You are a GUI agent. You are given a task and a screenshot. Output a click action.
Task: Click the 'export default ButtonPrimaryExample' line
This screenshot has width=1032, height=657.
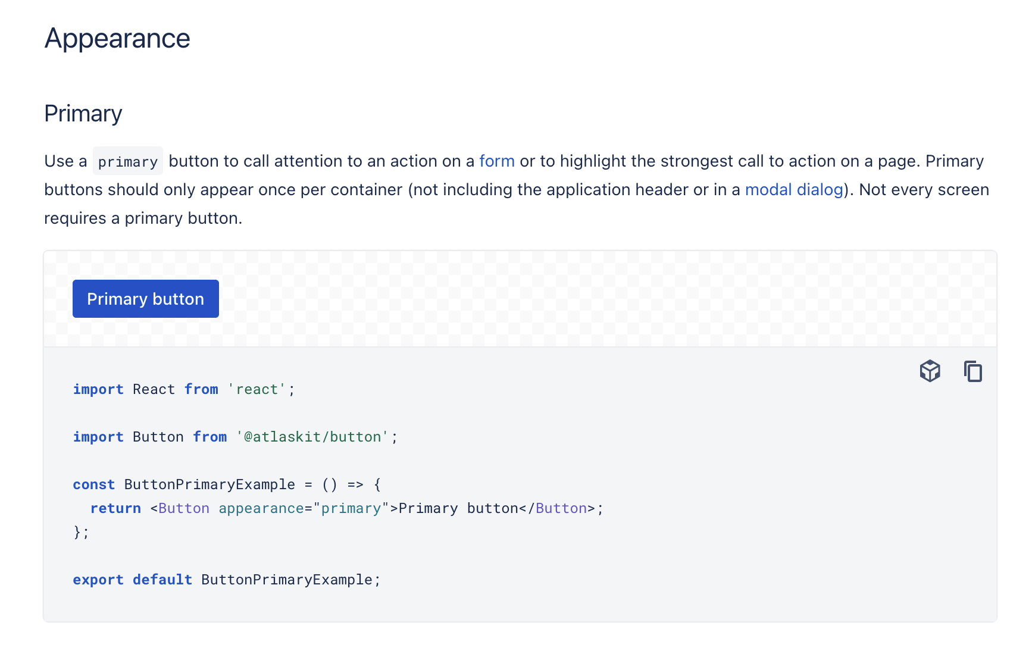(x=227, y=580)
